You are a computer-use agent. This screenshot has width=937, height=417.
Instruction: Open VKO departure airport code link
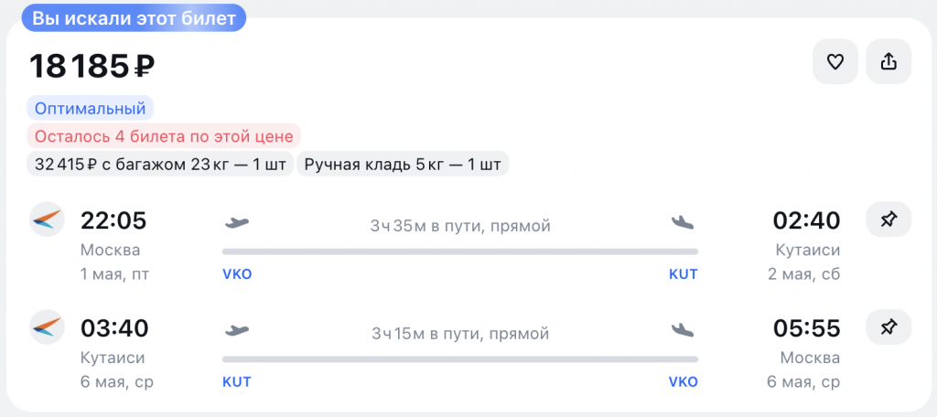(x=237, y=274)
